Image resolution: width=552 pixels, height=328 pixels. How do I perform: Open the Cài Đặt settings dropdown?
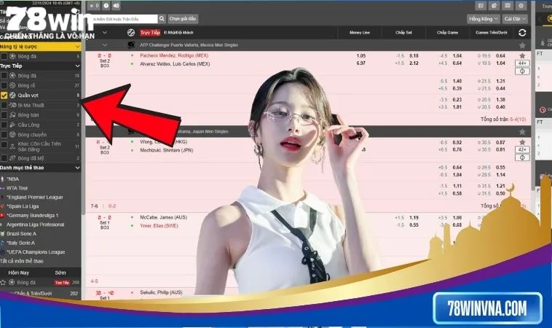coord(515,19)
